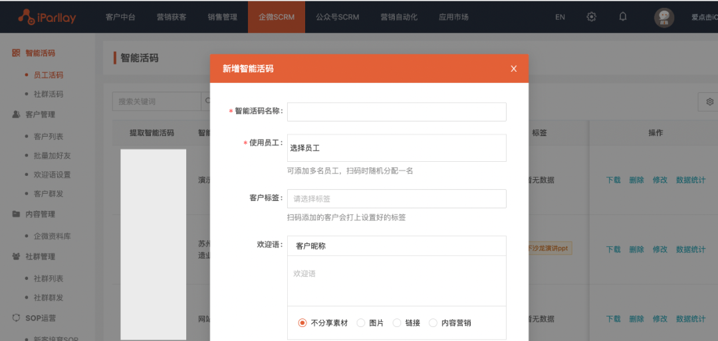
Task: Click the white QR code placeholder thumbnail
Action: [x=154, y=244]
